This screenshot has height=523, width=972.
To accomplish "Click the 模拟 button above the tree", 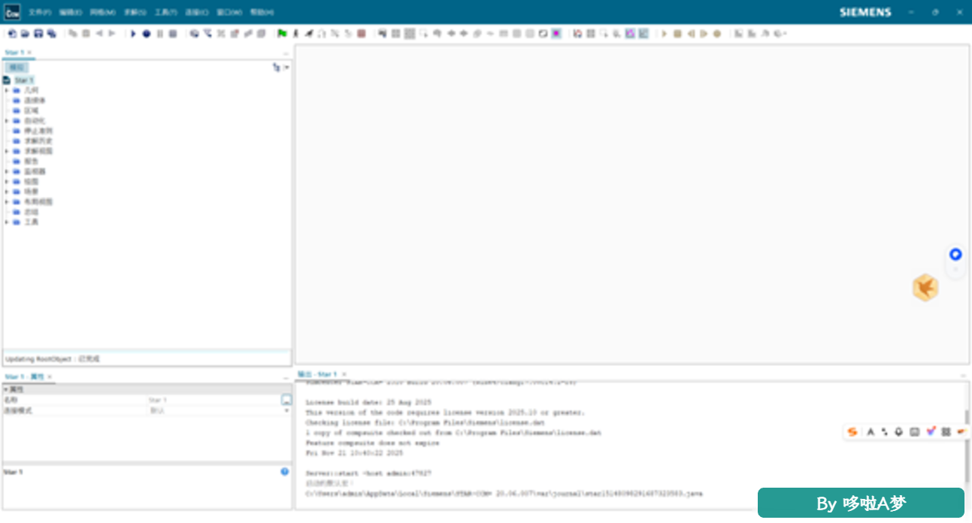I will pyautogui.click(x=17, y=68).
